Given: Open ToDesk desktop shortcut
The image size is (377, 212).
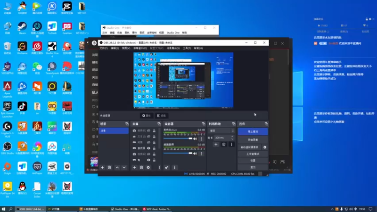Looking at the screenshot, I should [x=52, y=28].
